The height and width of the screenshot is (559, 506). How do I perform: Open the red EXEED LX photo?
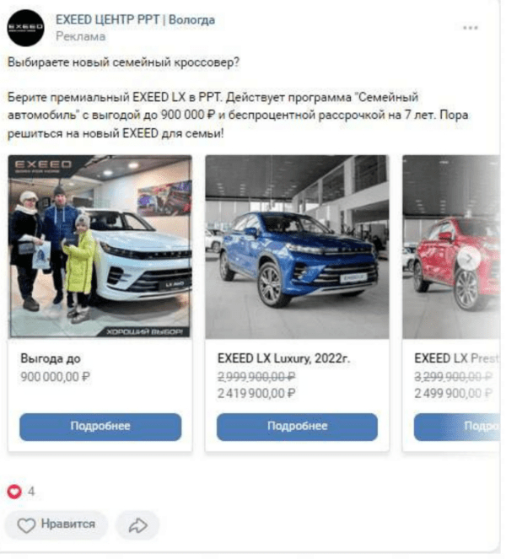click(451, 246)
